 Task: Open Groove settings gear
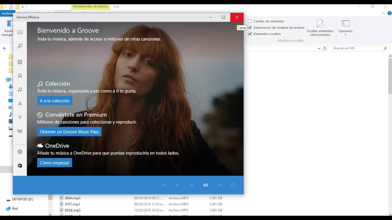(x=20, y=152)
